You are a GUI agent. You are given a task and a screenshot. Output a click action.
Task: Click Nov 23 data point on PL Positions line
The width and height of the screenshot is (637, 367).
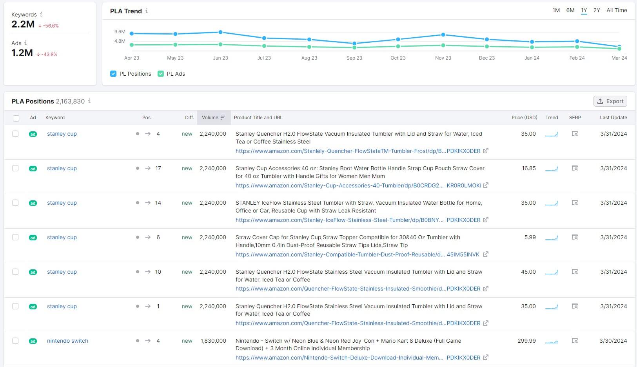tap(443, 35)
